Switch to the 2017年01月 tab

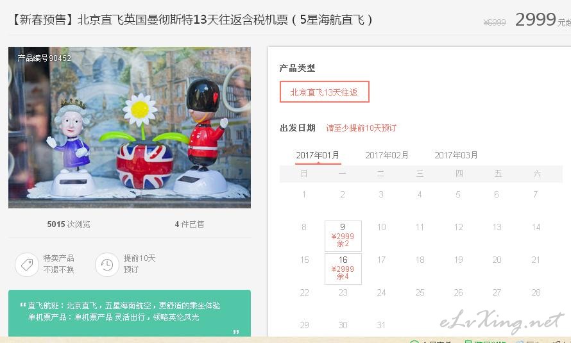coord(318,155)
